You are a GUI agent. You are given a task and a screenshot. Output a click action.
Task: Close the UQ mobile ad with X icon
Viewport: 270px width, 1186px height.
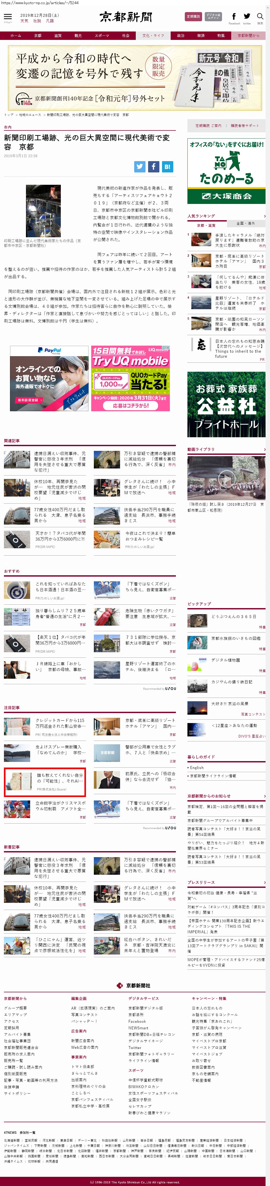168,349
